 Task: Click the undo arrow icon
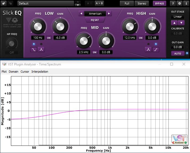coord(4,3)
